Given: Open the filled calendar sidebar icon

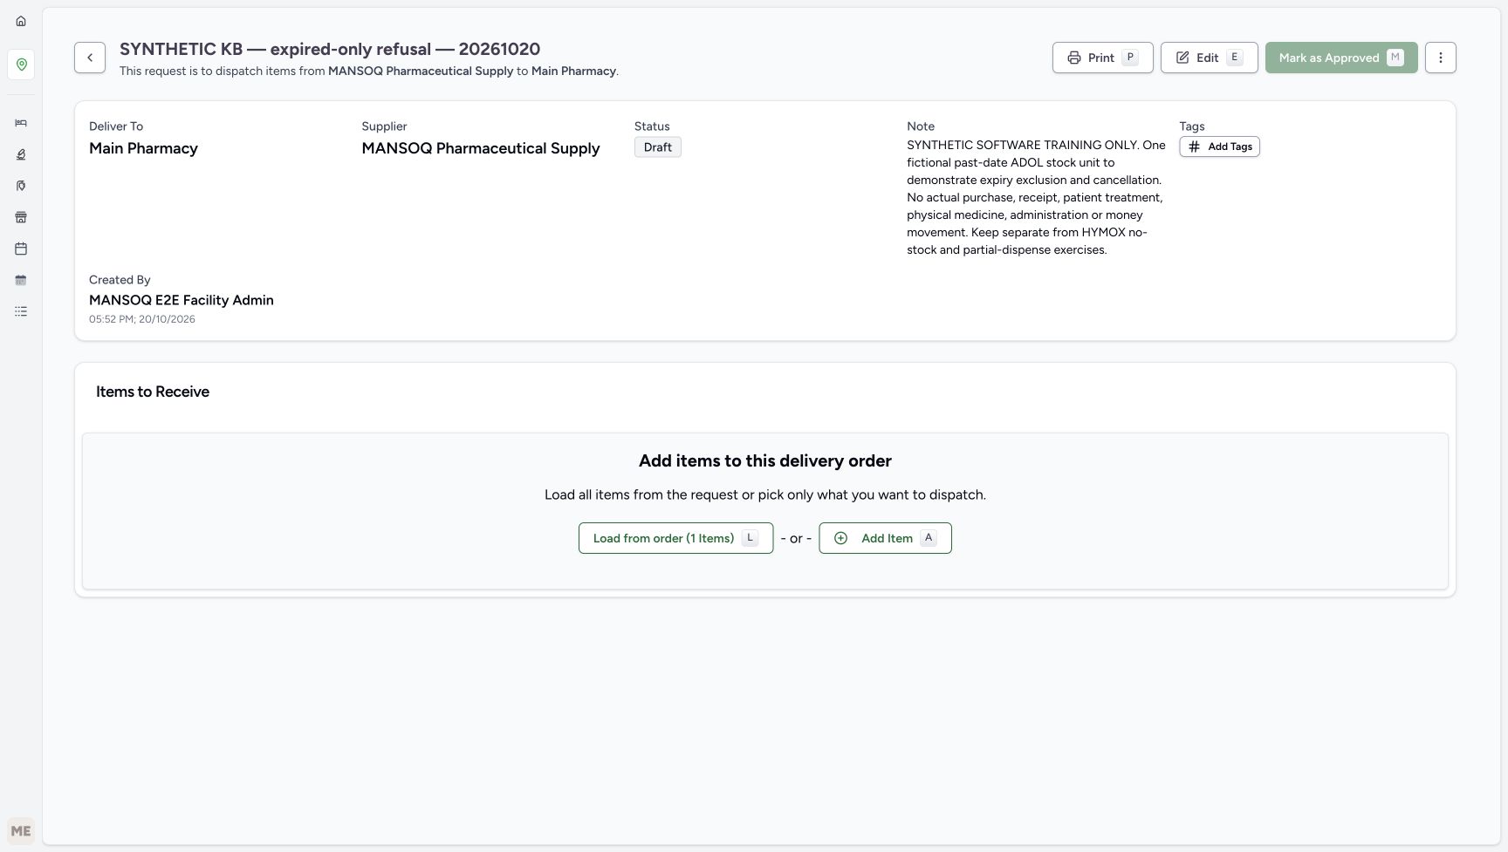Looking at the screenshot, I should pyautogui.click(x=21, y=280).
